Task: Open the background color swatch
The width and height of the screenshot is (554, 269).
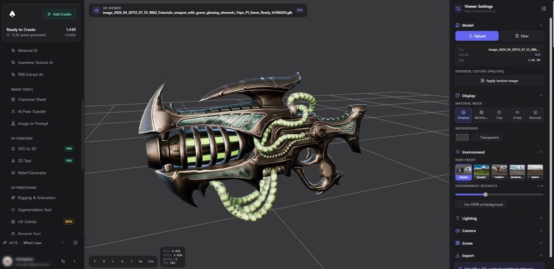Action: (462, 137)
